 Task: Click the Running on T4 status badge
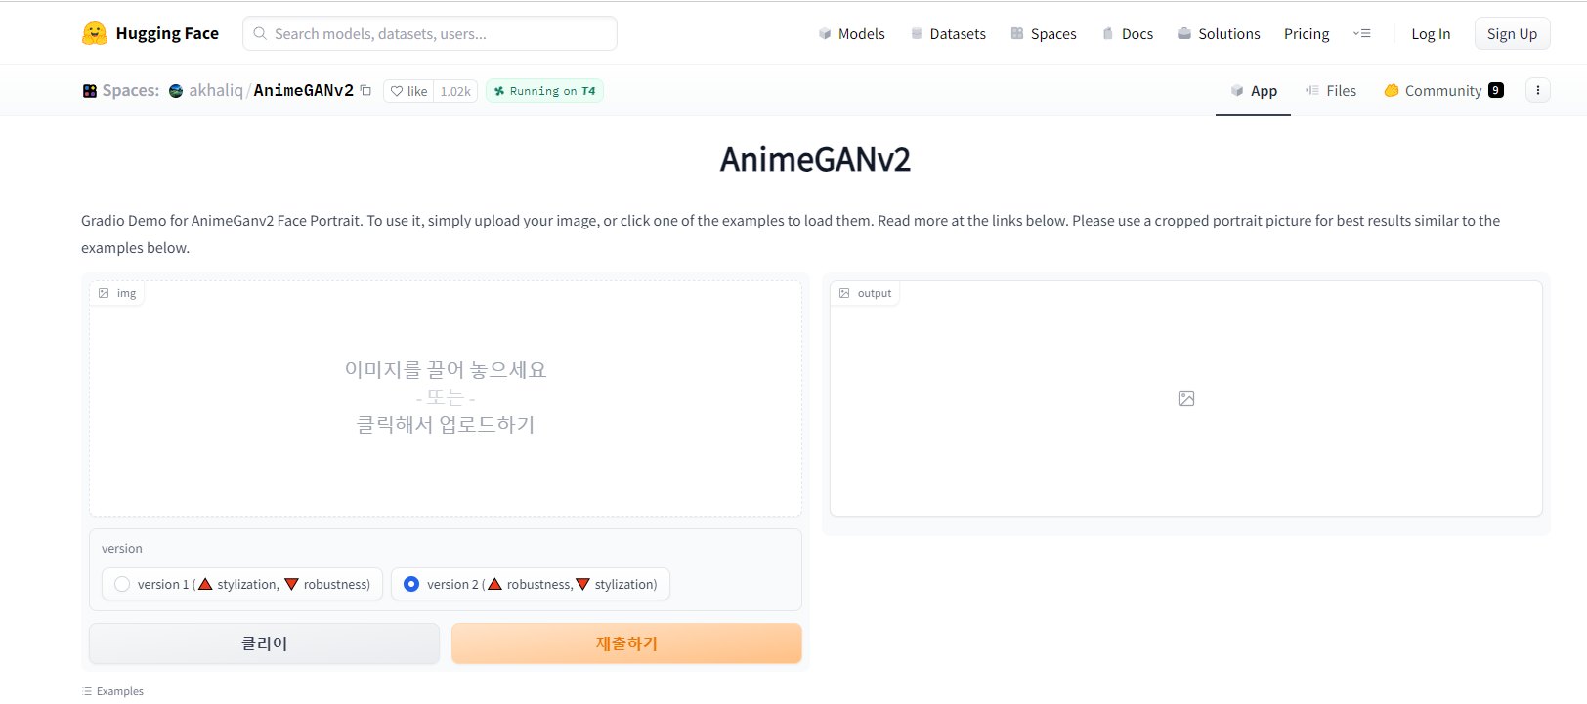click(544, 91)
